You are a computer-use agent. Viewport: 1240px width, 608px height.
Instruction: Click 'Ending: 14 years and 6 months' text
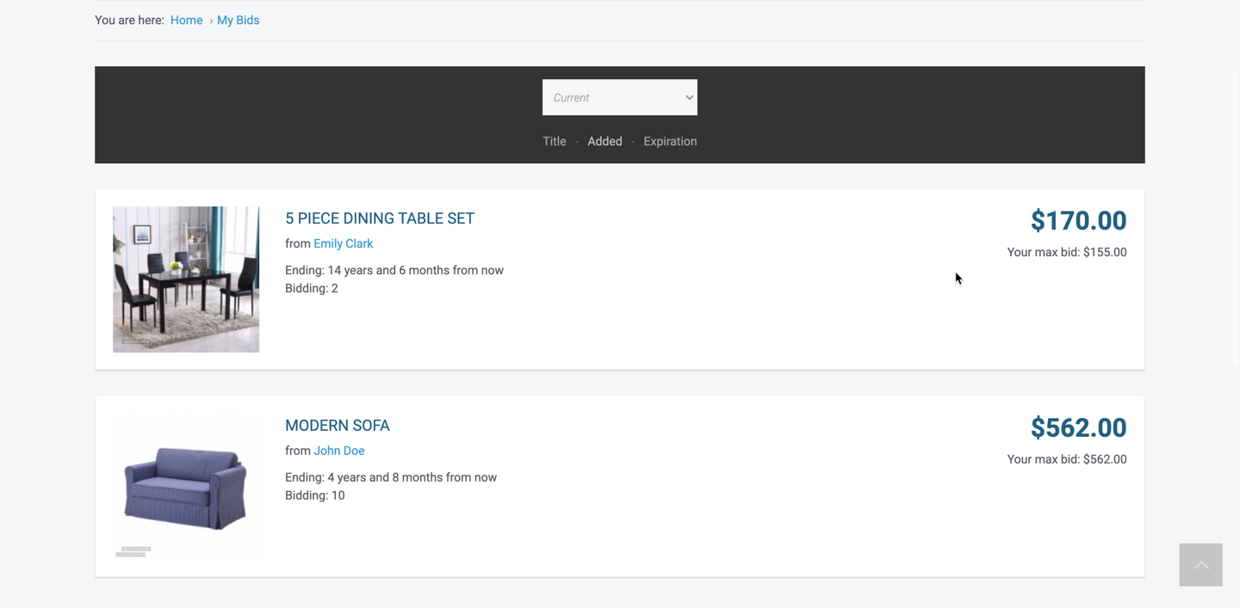[394, 270]
